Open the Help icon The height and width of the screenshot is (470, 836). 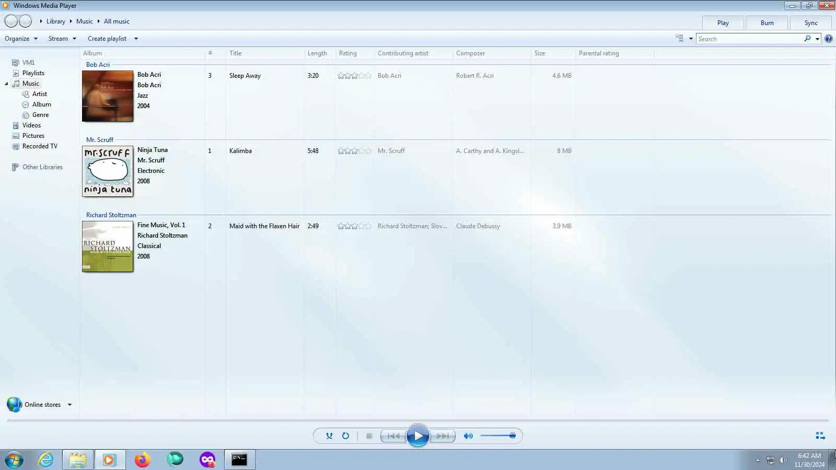pyautogui.click(x=828, y=39)
